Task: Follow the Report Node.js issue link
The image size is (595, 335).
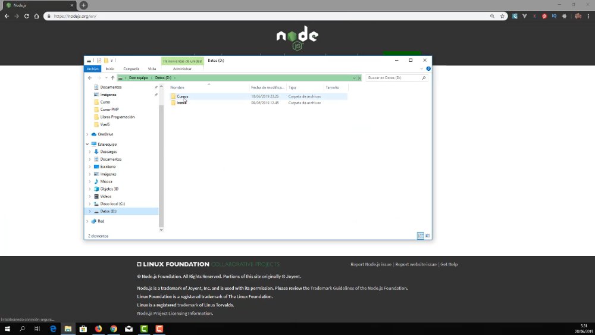Action: pos(371,264)
